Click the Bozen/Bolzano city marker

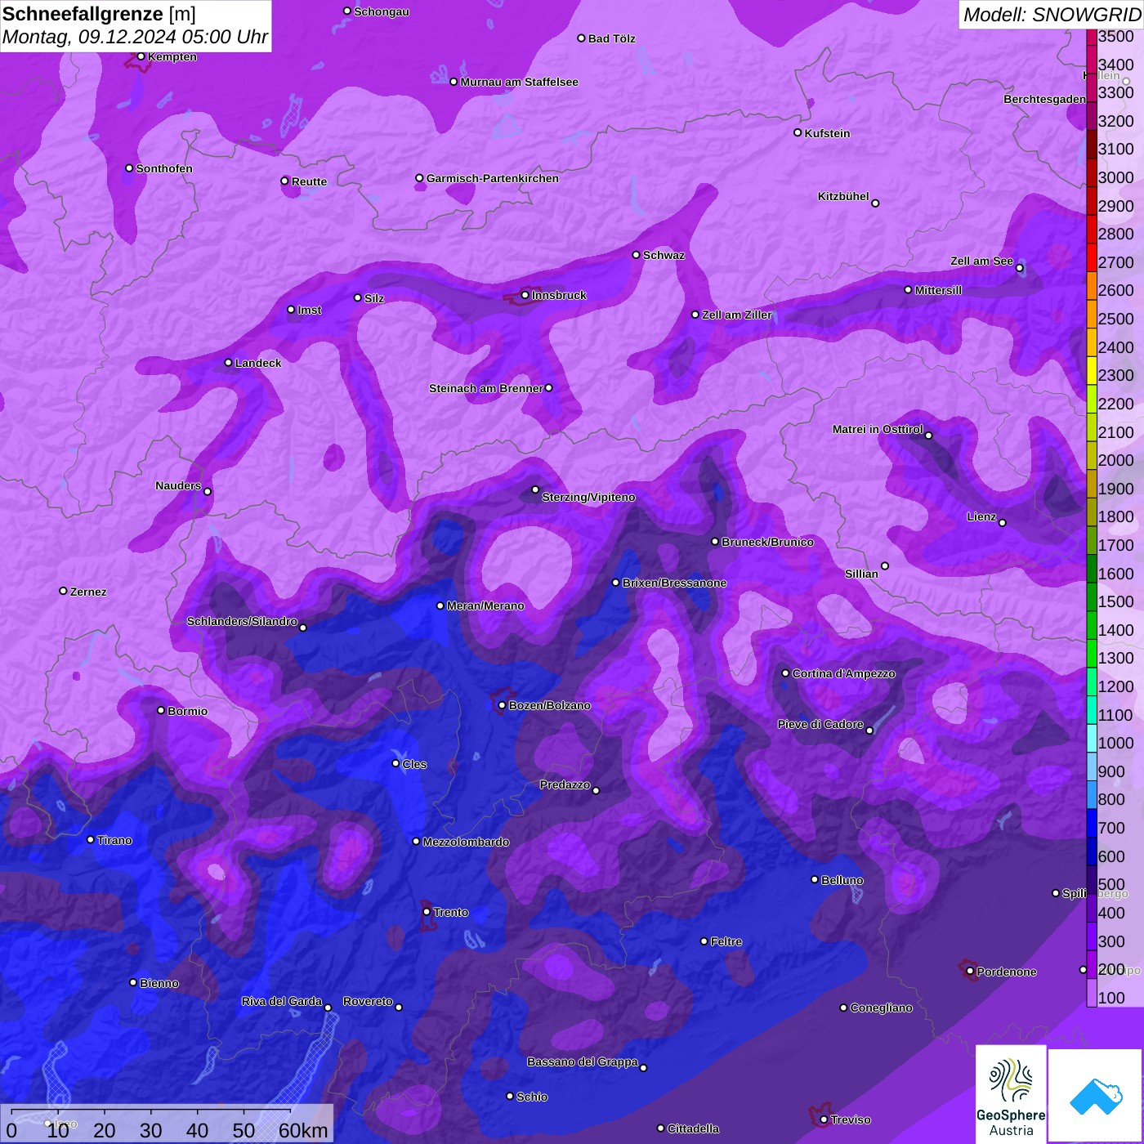(x=502, y=705)
